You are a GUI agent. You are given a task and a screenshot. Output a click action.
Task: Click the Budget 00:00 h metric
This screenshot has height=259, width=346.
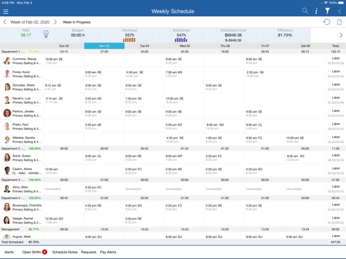click(78, 35)
